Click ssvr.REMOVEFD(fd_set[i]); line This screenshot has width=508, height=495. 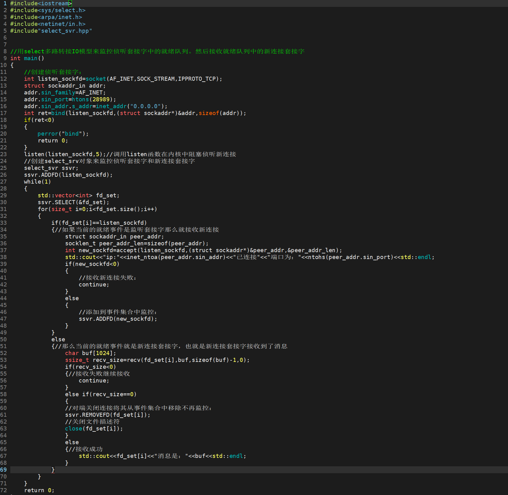click(x=108, y=415)
